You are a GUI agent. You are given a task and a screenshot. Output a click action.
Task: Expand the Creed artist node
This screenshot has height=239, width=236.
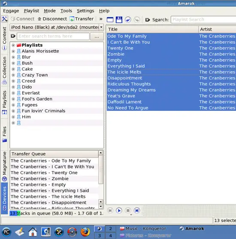point(13,81)
